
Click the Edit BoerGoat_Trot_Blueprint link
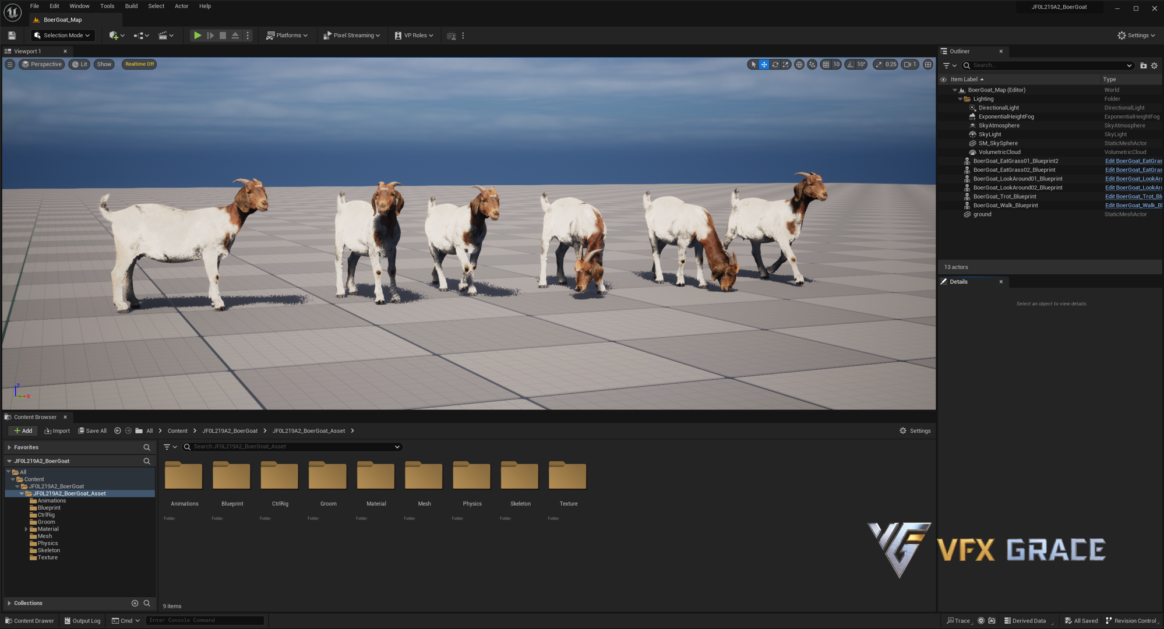click(x=1133, y=197)
